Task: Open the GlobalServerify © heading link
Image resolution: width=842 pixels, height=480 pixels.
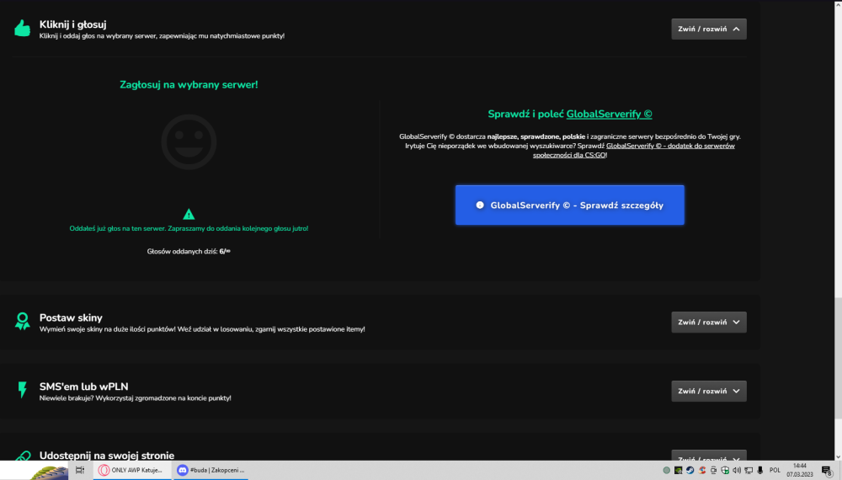Action: [x=609, y=114]
